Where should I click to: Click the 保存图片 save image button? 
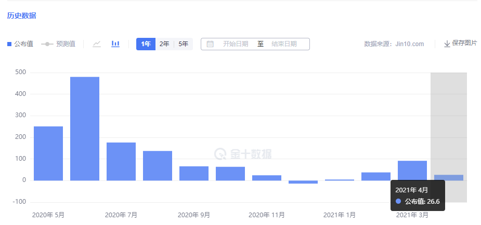click(460, 44)
